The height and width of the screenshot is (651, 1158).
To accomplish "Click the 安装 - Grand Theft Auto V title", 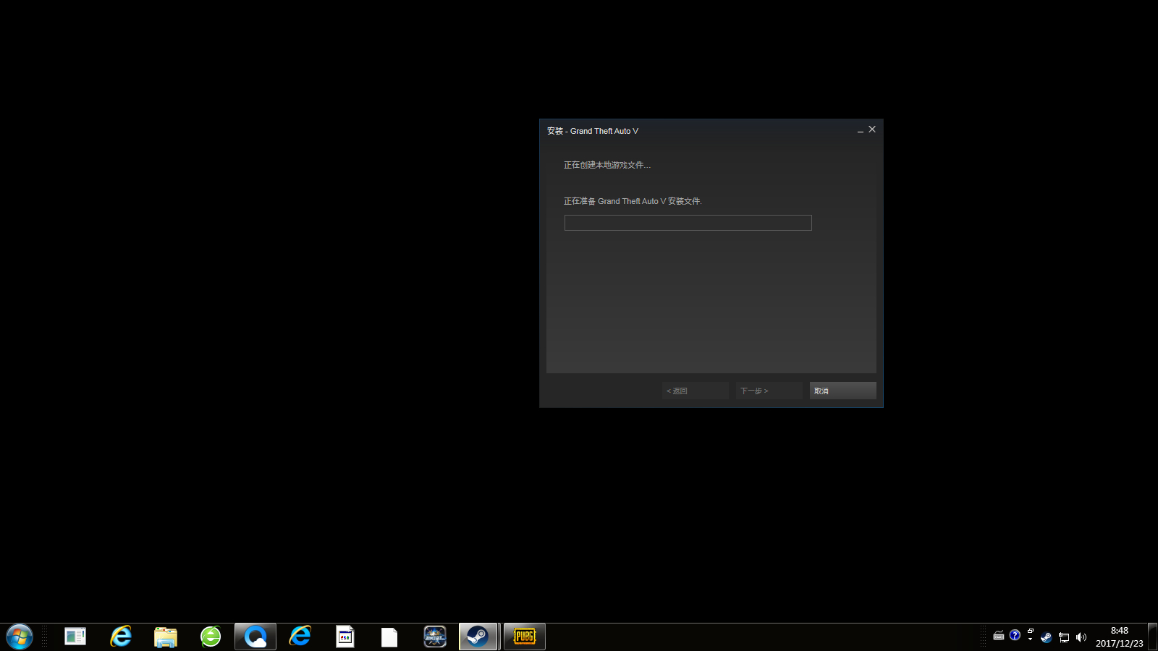I will point(593,131).
